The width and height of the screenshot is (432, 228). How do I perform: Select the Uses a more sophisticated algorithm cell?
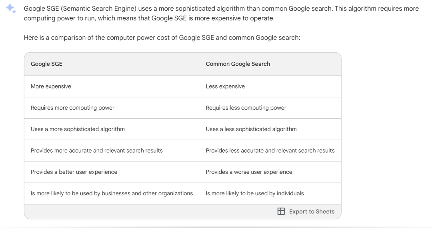pyautogui.click(x=78, y=129)
